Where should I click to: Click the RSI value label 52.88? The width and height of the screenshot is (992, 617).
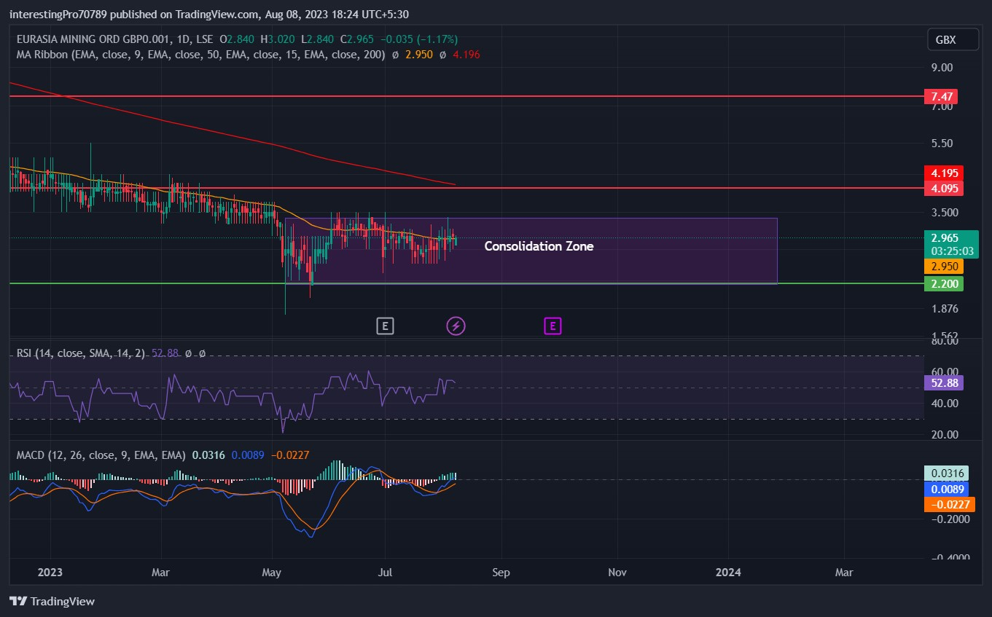pos(943,382)
